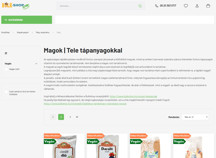The image size is (216, 158).
Task: Click the keresés search field
Action: 101,6
